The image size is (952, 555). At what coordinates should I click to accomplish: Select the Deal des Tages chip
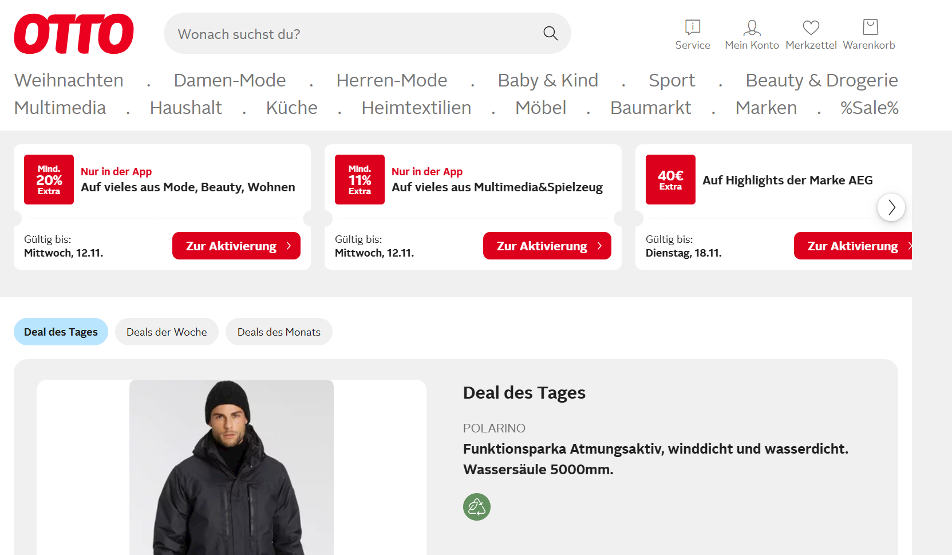pyautogui.click(x=61, y=332)
